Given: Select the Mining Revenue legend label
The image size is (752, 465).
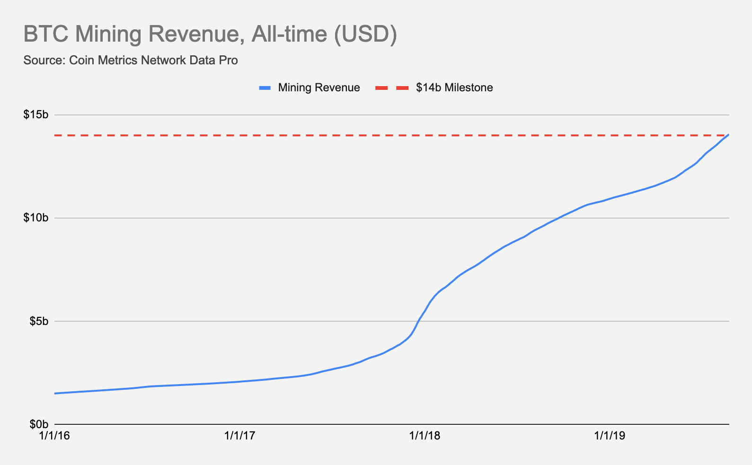Looking at the screenshot, I should pos(318,88).
